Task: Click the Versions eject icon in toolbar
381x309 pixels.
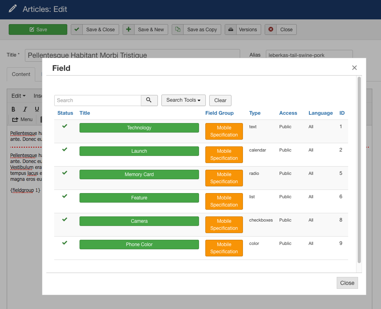Action: pyautogui.click(x=231, y=29)
